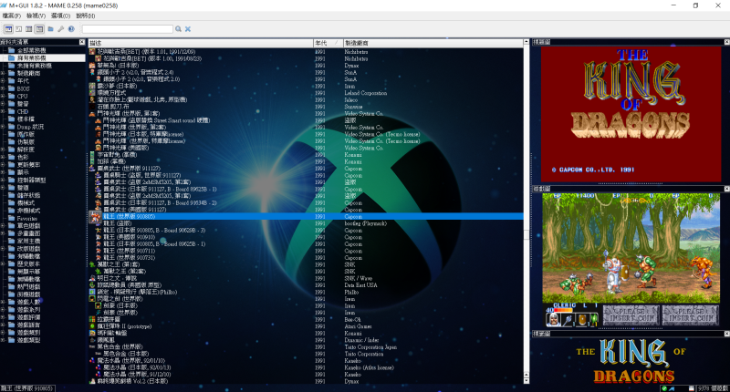
Task: Close the bottom marquee image panel
Action: (726, 334)
